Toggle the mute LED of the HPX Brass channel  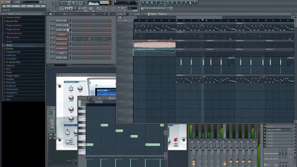[x=48, y=35]
